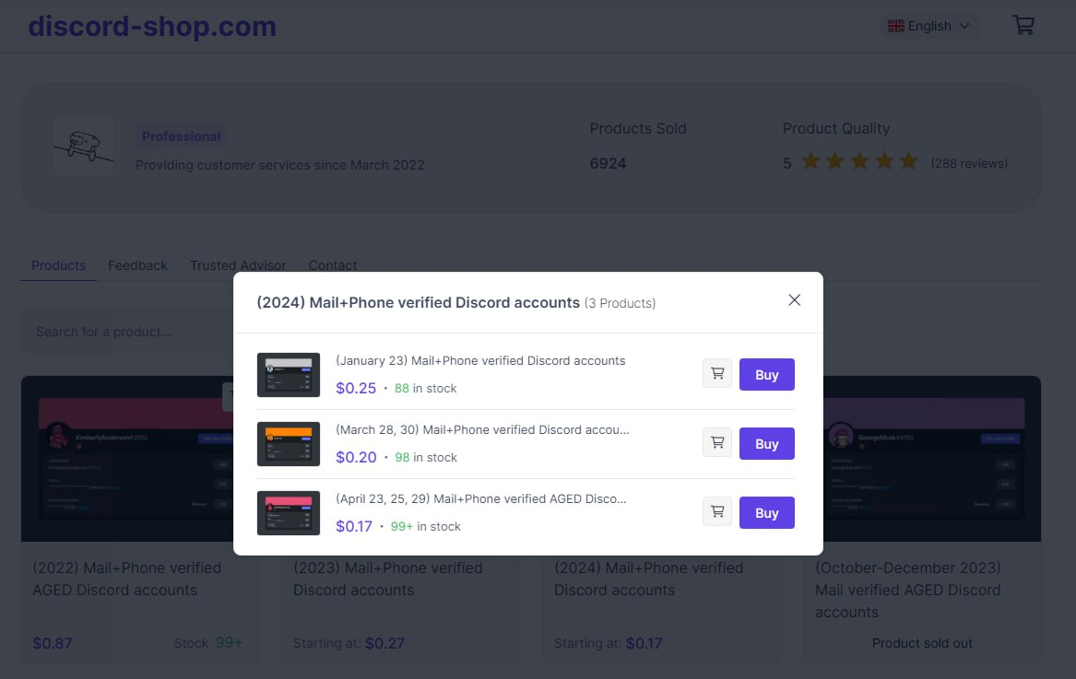1076x679 pixels.
Task: Open the April AGED product thumbnail
Action: 289,513
